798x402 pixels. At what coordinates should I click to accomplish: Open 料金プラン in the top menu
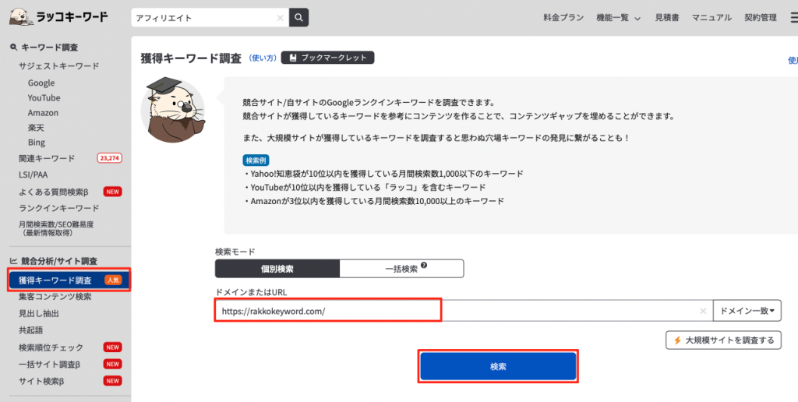[563, 17]
